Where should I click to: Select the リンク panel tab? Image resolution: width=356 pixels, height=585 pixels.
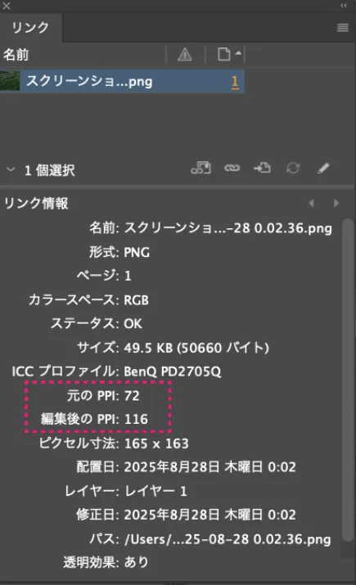point(30,28)
